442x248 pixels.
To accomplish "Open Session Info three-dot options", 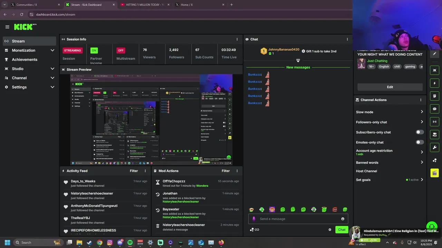I will point(237,39).
